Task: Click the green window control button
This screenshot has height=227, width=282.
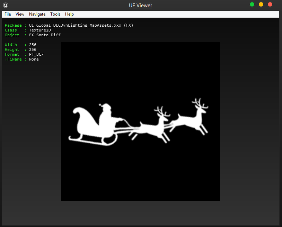Action: pyautogui.click(x=252, y=4)
